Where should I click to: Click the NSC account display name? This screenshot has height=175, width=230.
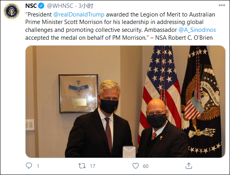click(x=31, y=6)
